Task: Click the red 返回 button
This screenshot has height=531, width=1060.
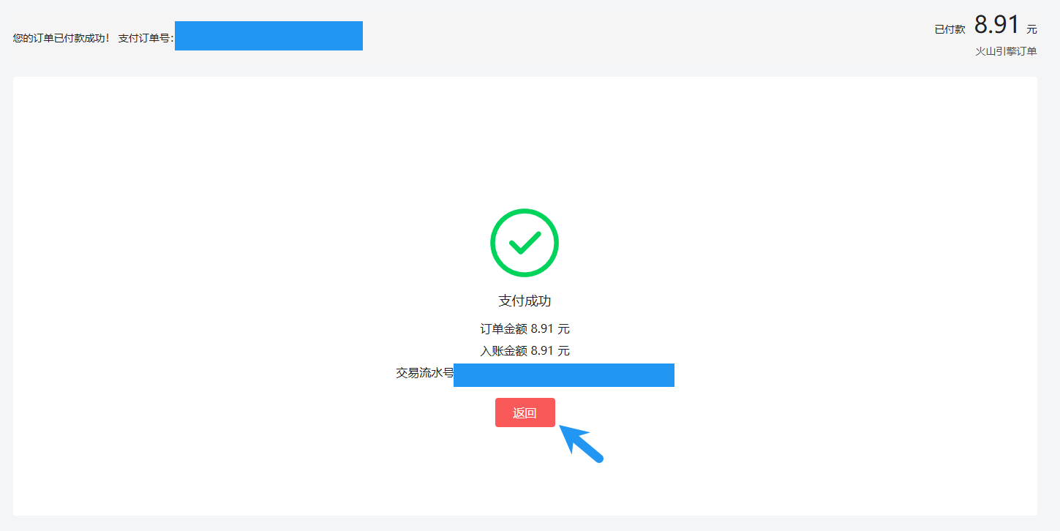Action: [525, 413]
